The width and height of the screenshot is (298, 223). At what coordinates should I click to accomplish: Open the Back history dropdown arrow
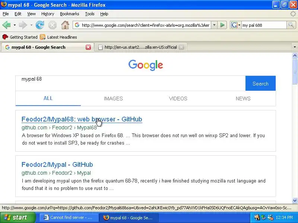pyautogui.click(x=15, y=25)
